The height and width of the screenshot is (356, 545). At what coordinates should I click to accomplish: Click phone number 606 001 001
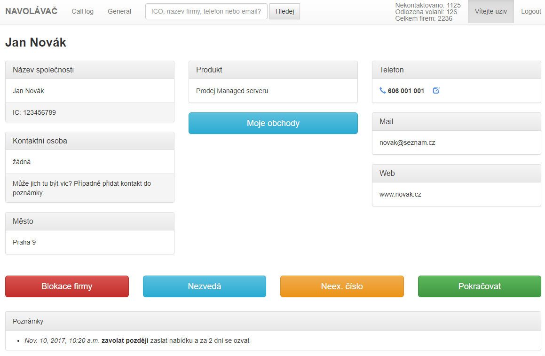pyautogui.click(x=406, y=91)
